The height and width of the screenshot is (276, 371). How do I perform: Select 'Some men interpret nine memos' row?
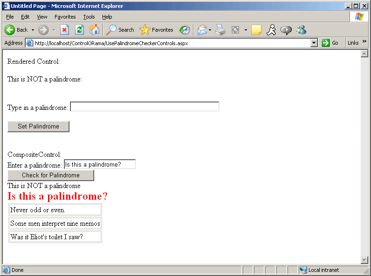coord(55,223)
